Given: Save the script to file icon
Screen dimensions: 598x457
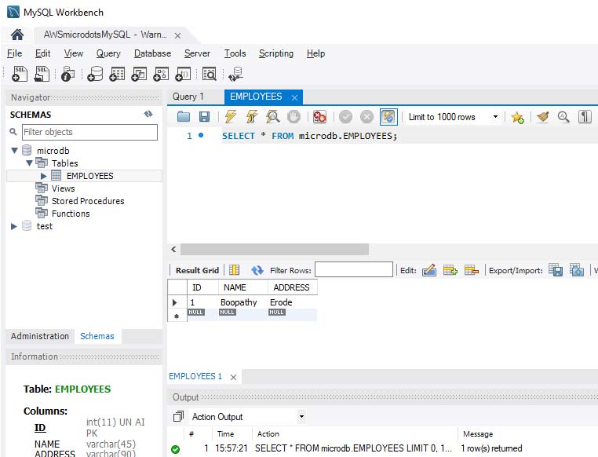Looking at the screenshot, I should [204, 117].
